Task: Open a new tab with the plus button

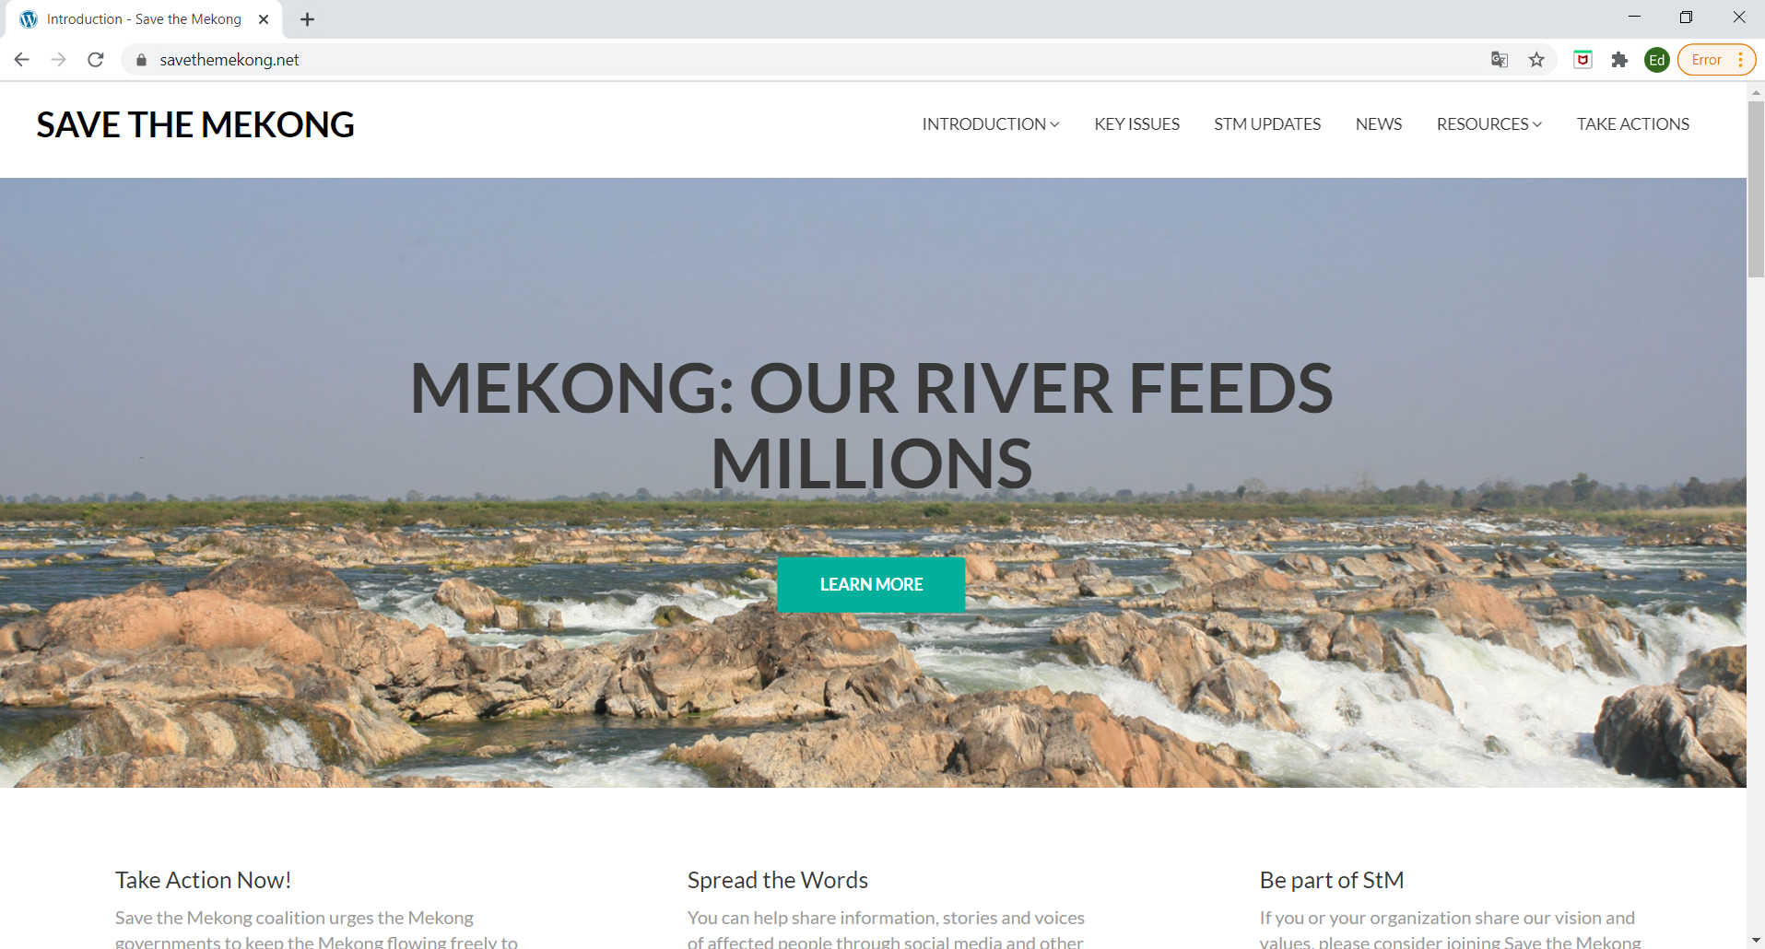Action: tap(308, 19)
